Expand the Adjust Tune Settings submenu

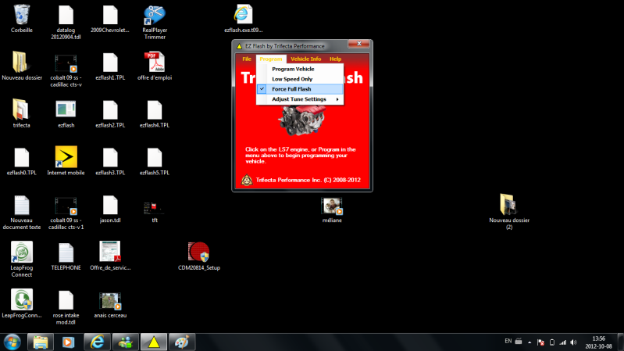pyautogui.click(x=300, y=99)
